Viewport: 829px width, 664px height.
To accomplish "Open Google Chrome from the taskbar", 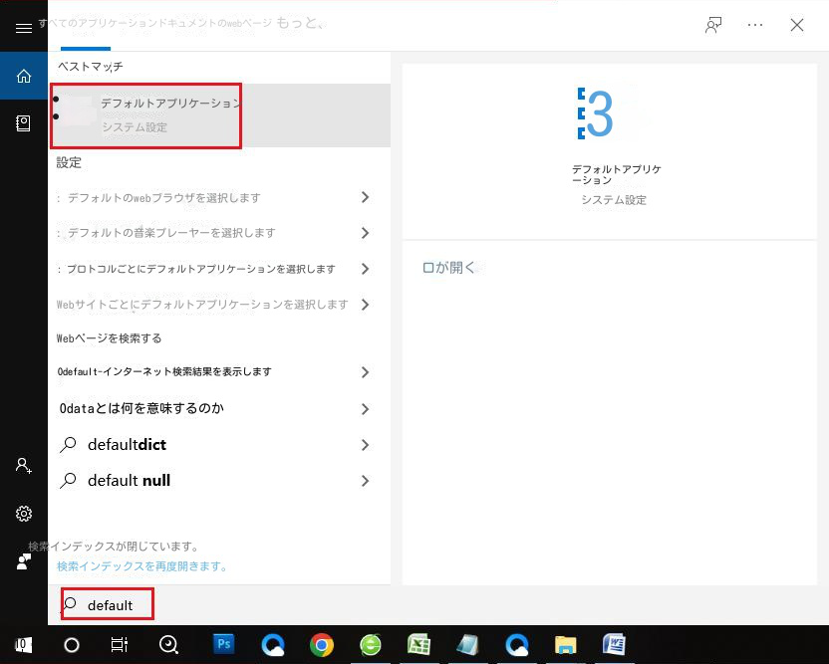I will tap(321, 644).
